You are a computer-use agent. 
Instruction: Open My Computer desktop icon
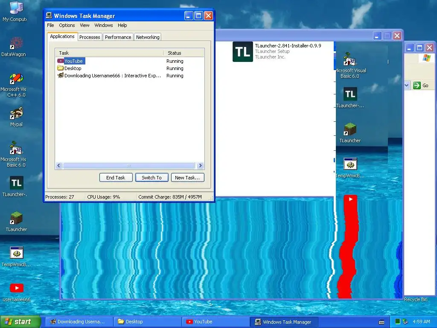coord(16,8)
